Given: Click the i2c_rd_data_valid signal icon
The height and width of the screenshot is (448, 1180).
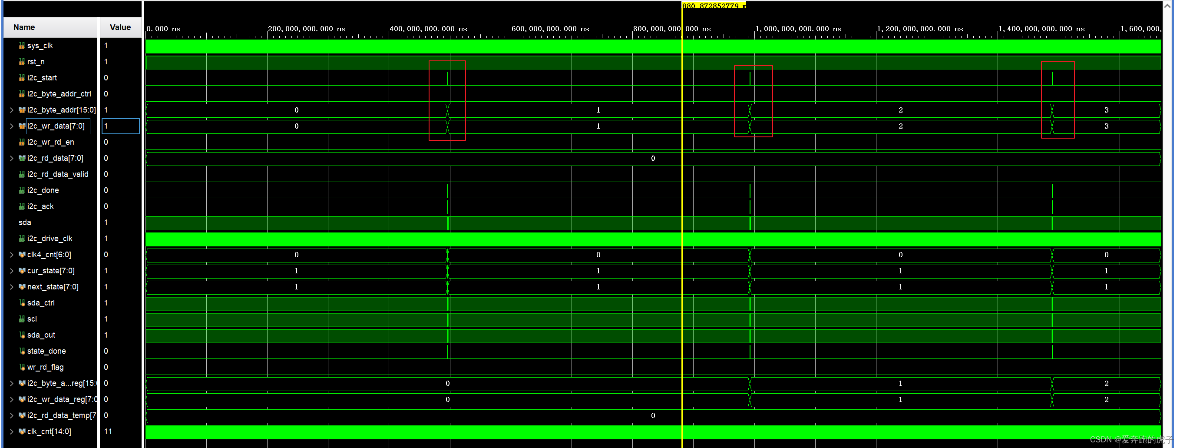Looking at the screenshot, I should click(22, 174).
